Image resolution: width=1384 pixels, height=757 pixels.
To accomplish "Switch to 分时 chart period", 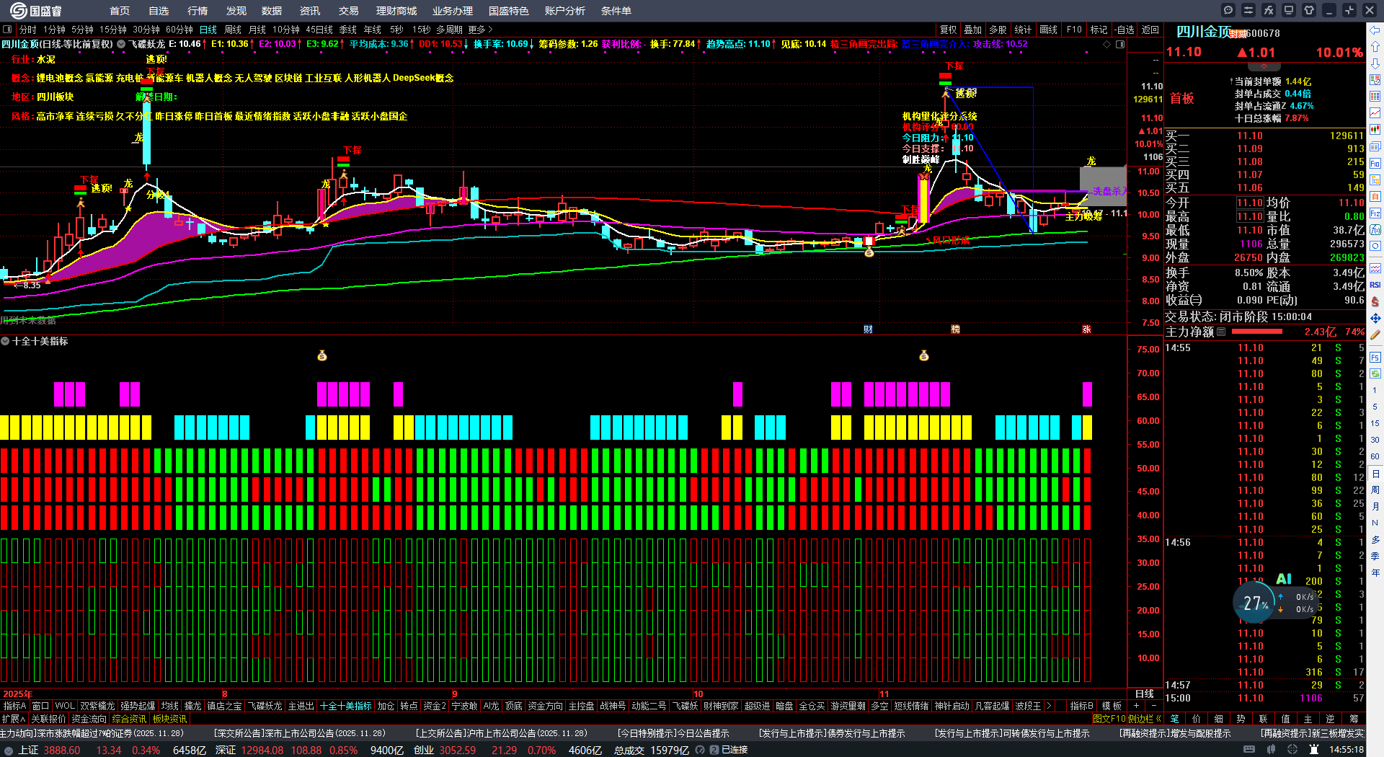I will pos(28,30).
